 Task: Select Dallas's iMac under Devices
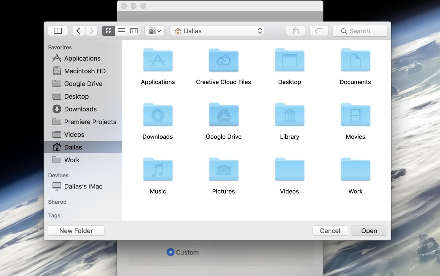[83, 186]
